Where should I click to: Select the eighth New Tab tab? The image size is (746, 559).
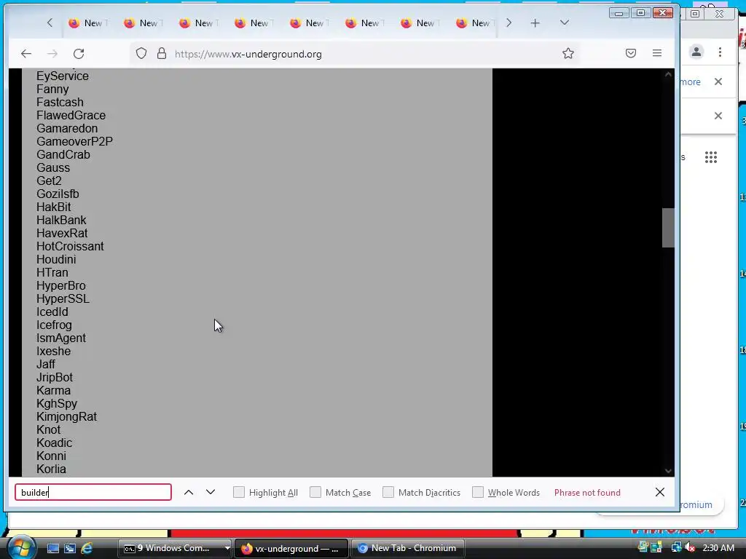(x=476, y=23)
